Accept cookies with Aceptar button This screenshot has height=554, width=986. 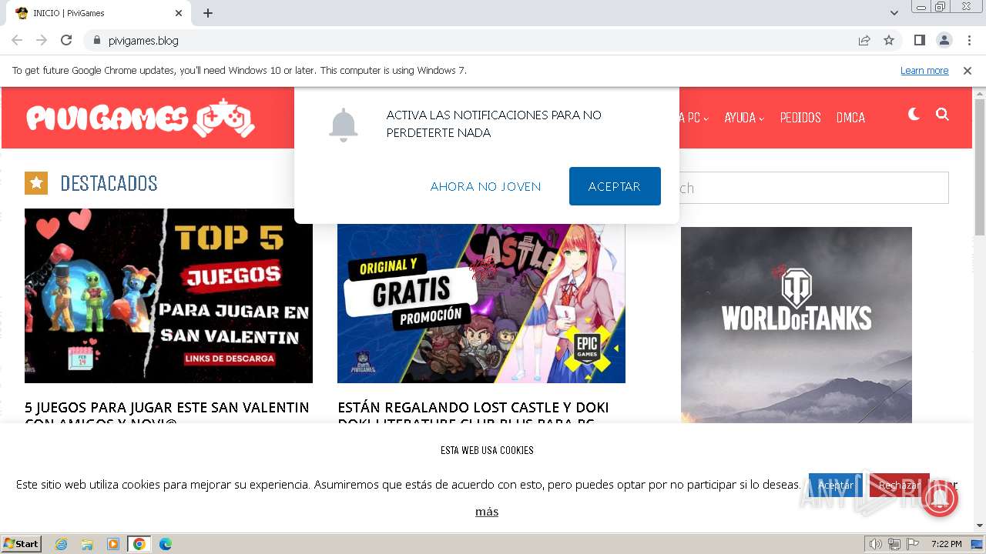coord(835,486)
